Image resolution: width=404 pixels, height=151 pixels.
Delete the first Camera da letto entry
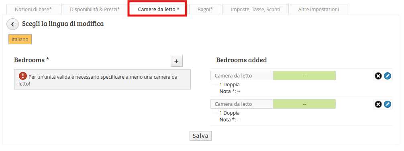tap(378, 76)
